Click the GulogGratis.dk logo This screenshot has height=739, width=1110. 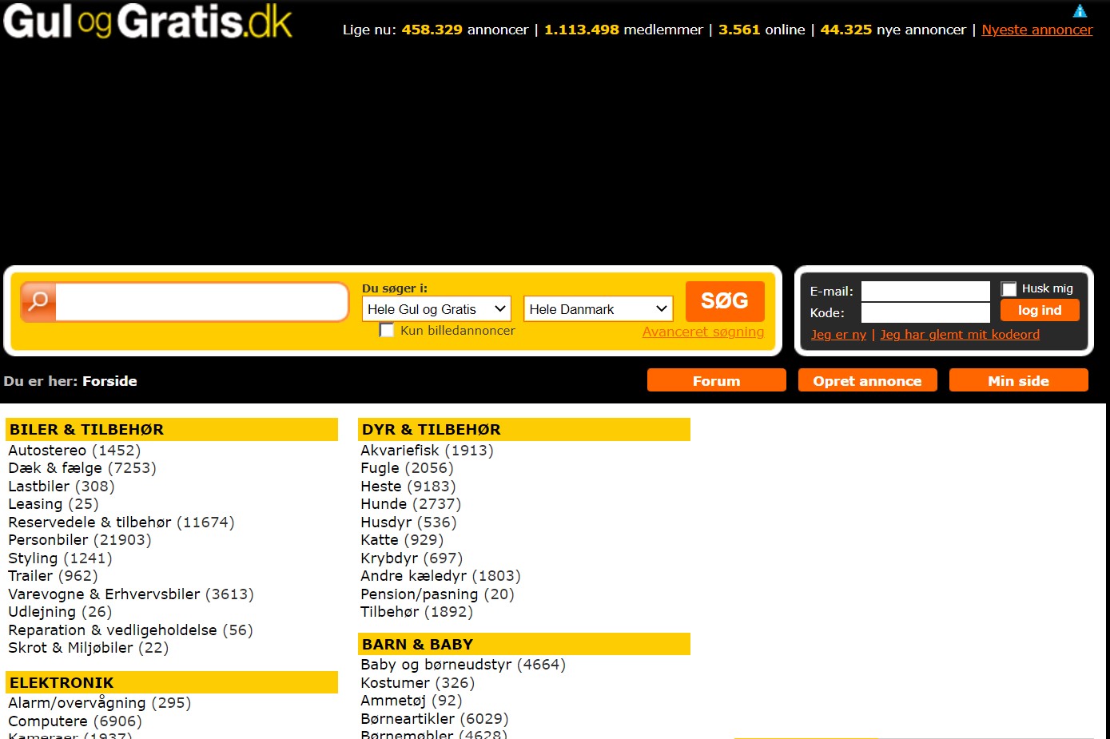(148, 22)
